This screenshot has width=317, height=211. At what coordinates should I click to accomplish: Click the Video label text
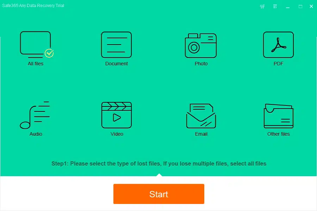[117, 134]
